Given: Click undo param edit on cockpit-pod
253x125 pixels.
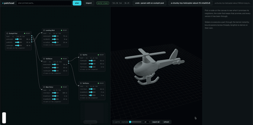Looking at the screenshot, I should (x=149, y=3).
